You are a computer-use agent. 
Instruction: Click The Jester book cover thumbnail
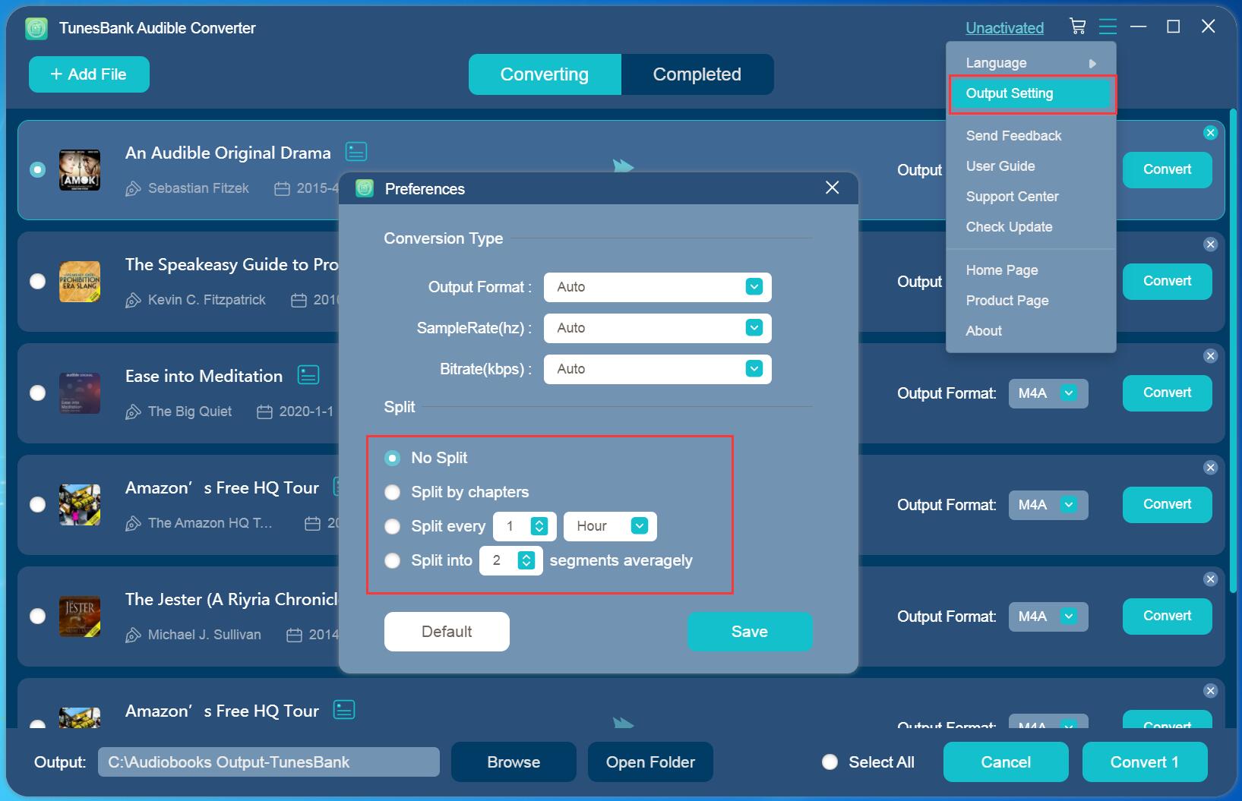tap(80, 617)
